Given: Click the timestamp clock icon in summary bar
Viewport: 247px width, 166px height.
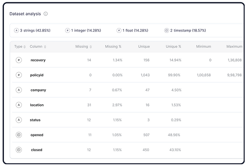Looking at the screenshot, I should point(167,30).
